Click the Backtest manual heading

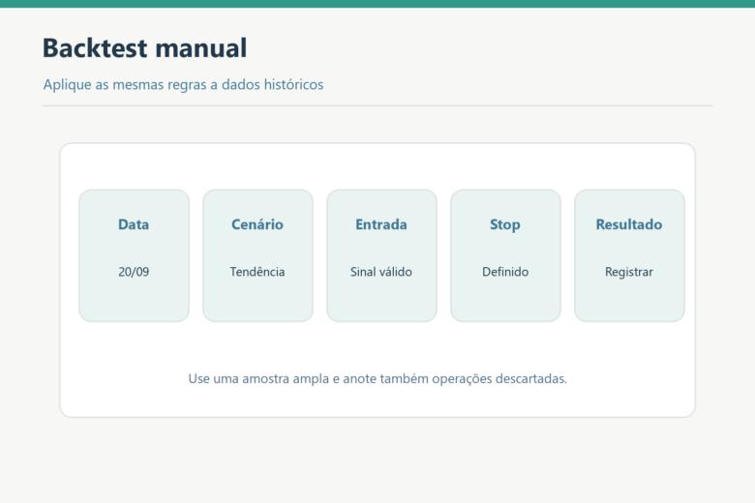coord(144,48)
